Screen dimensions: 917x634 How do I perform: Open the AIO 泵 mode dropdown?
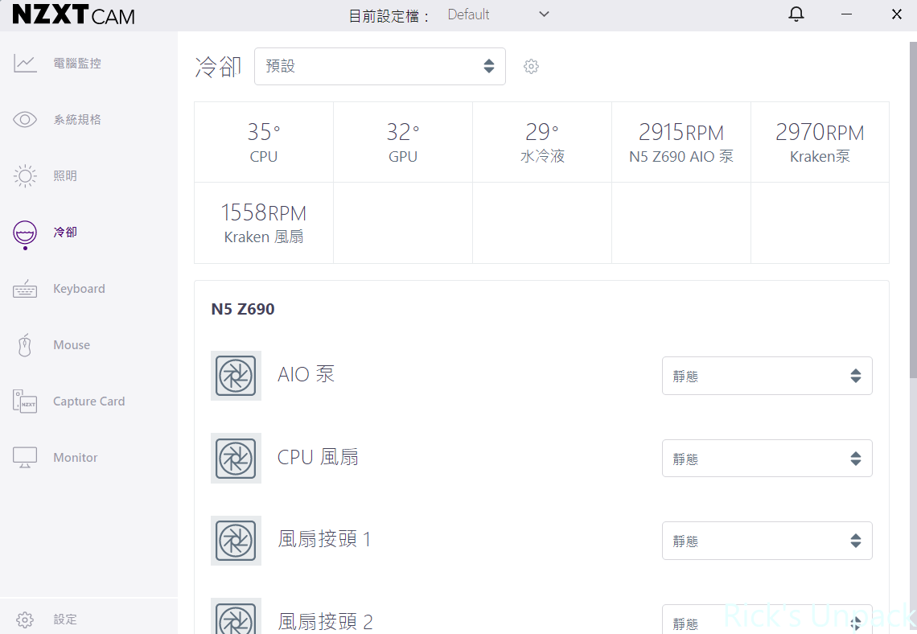coord(767,377)
